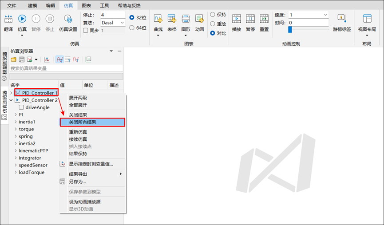Select the 保持 radio option

[213, 15]
